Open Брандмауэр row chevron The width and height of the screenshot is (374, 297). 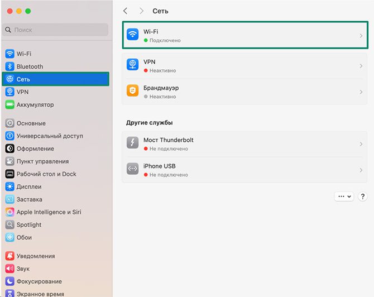tap(361, 92)
